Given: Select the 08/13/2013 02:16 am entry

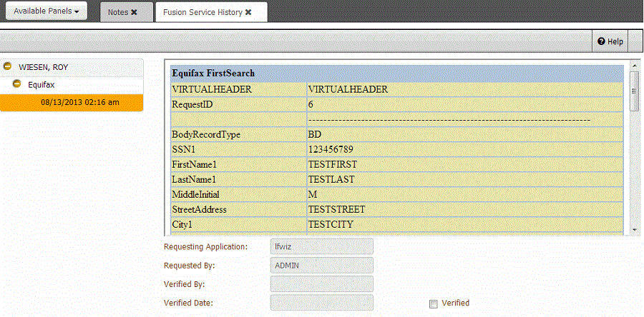Looking at the screenshot, I should click(x=79, y=102).
